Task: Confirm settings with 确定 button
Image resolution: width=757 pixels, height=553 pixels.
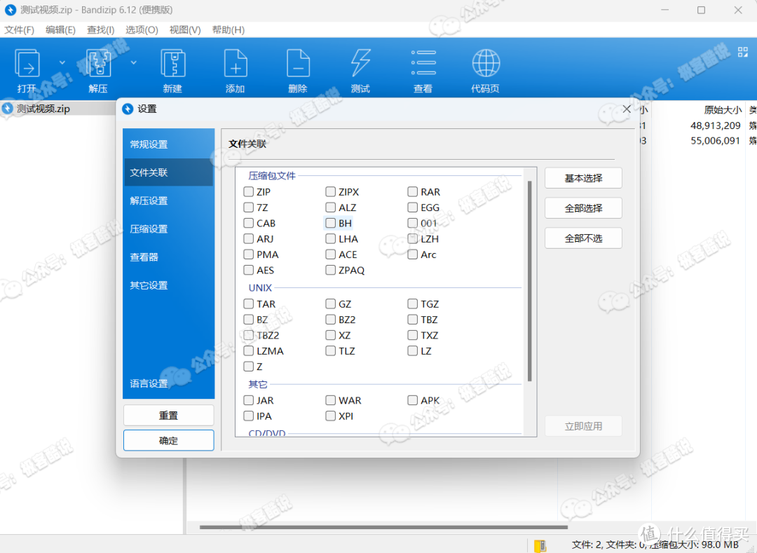Action: pyautogui.click(x=168, y=441)
